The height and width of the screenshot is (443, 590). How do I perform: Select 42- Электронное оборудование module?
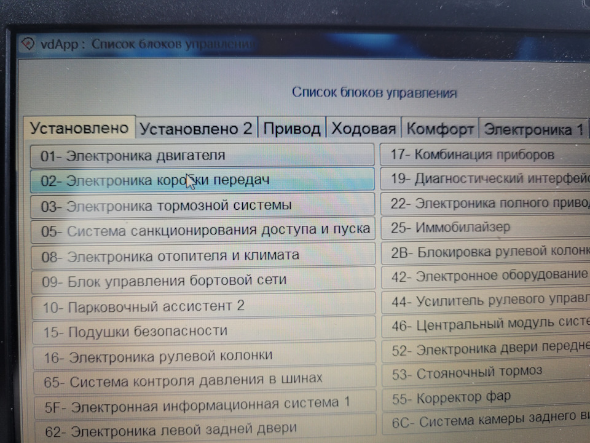486,276
